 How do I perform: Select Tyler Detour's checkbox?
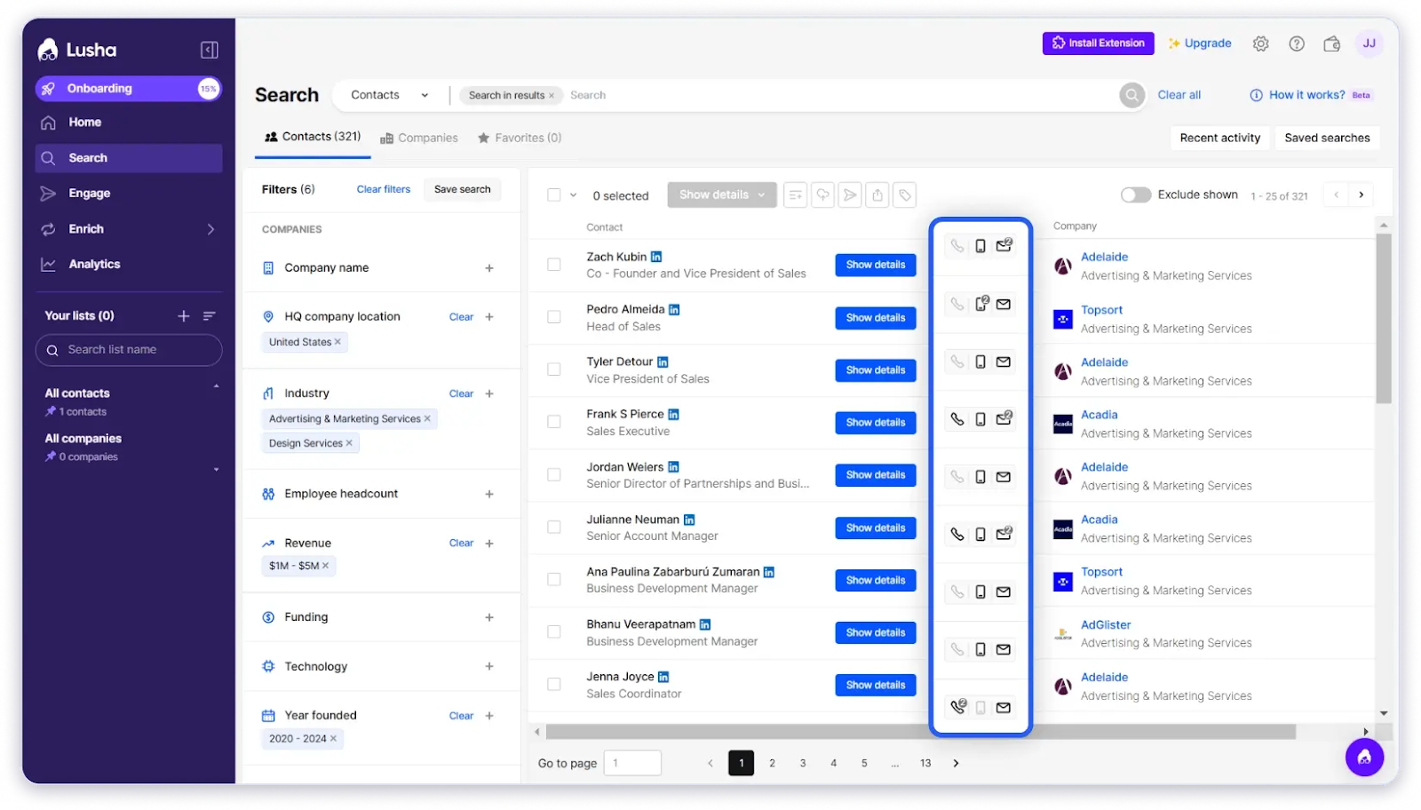point(554,369)
